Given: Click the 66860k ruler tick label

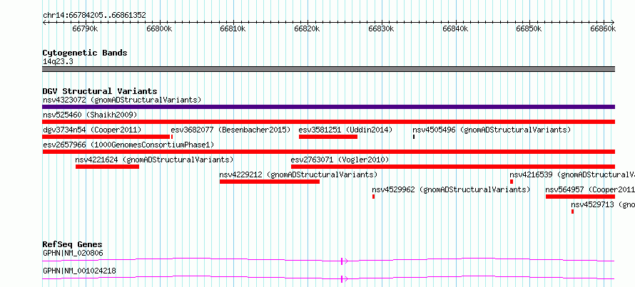Looking at the screenshot, I should click(x=603, y=28).
